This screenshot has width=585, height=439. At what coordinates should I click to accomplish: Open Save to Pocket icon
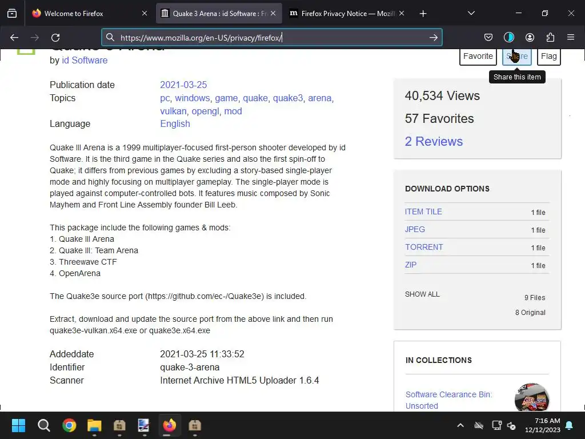point(488,37)
